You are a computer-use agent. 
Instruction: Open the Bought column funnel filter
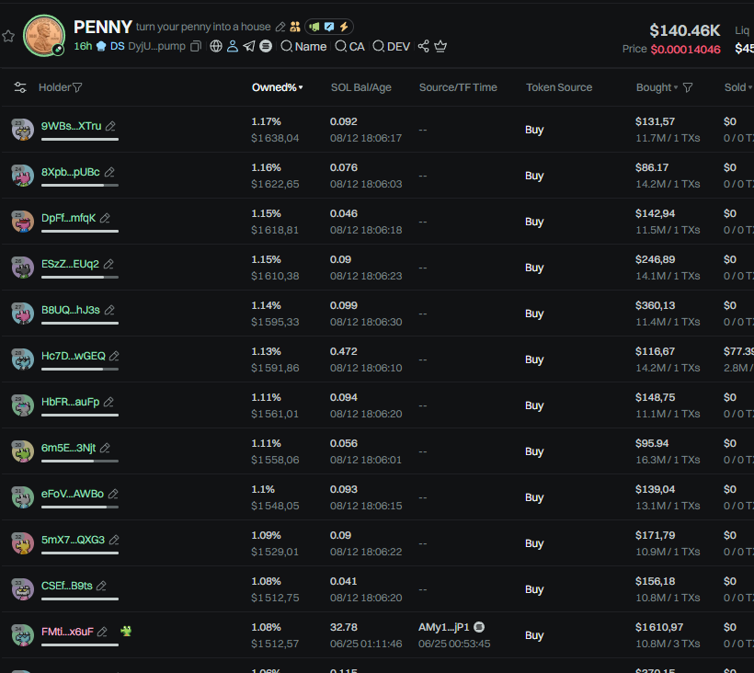click(688, 87)
